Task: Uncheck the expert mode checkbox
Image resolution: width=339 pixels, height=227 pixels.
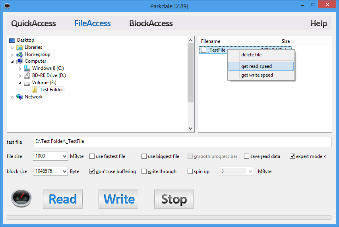Action: tap(292, 156)
